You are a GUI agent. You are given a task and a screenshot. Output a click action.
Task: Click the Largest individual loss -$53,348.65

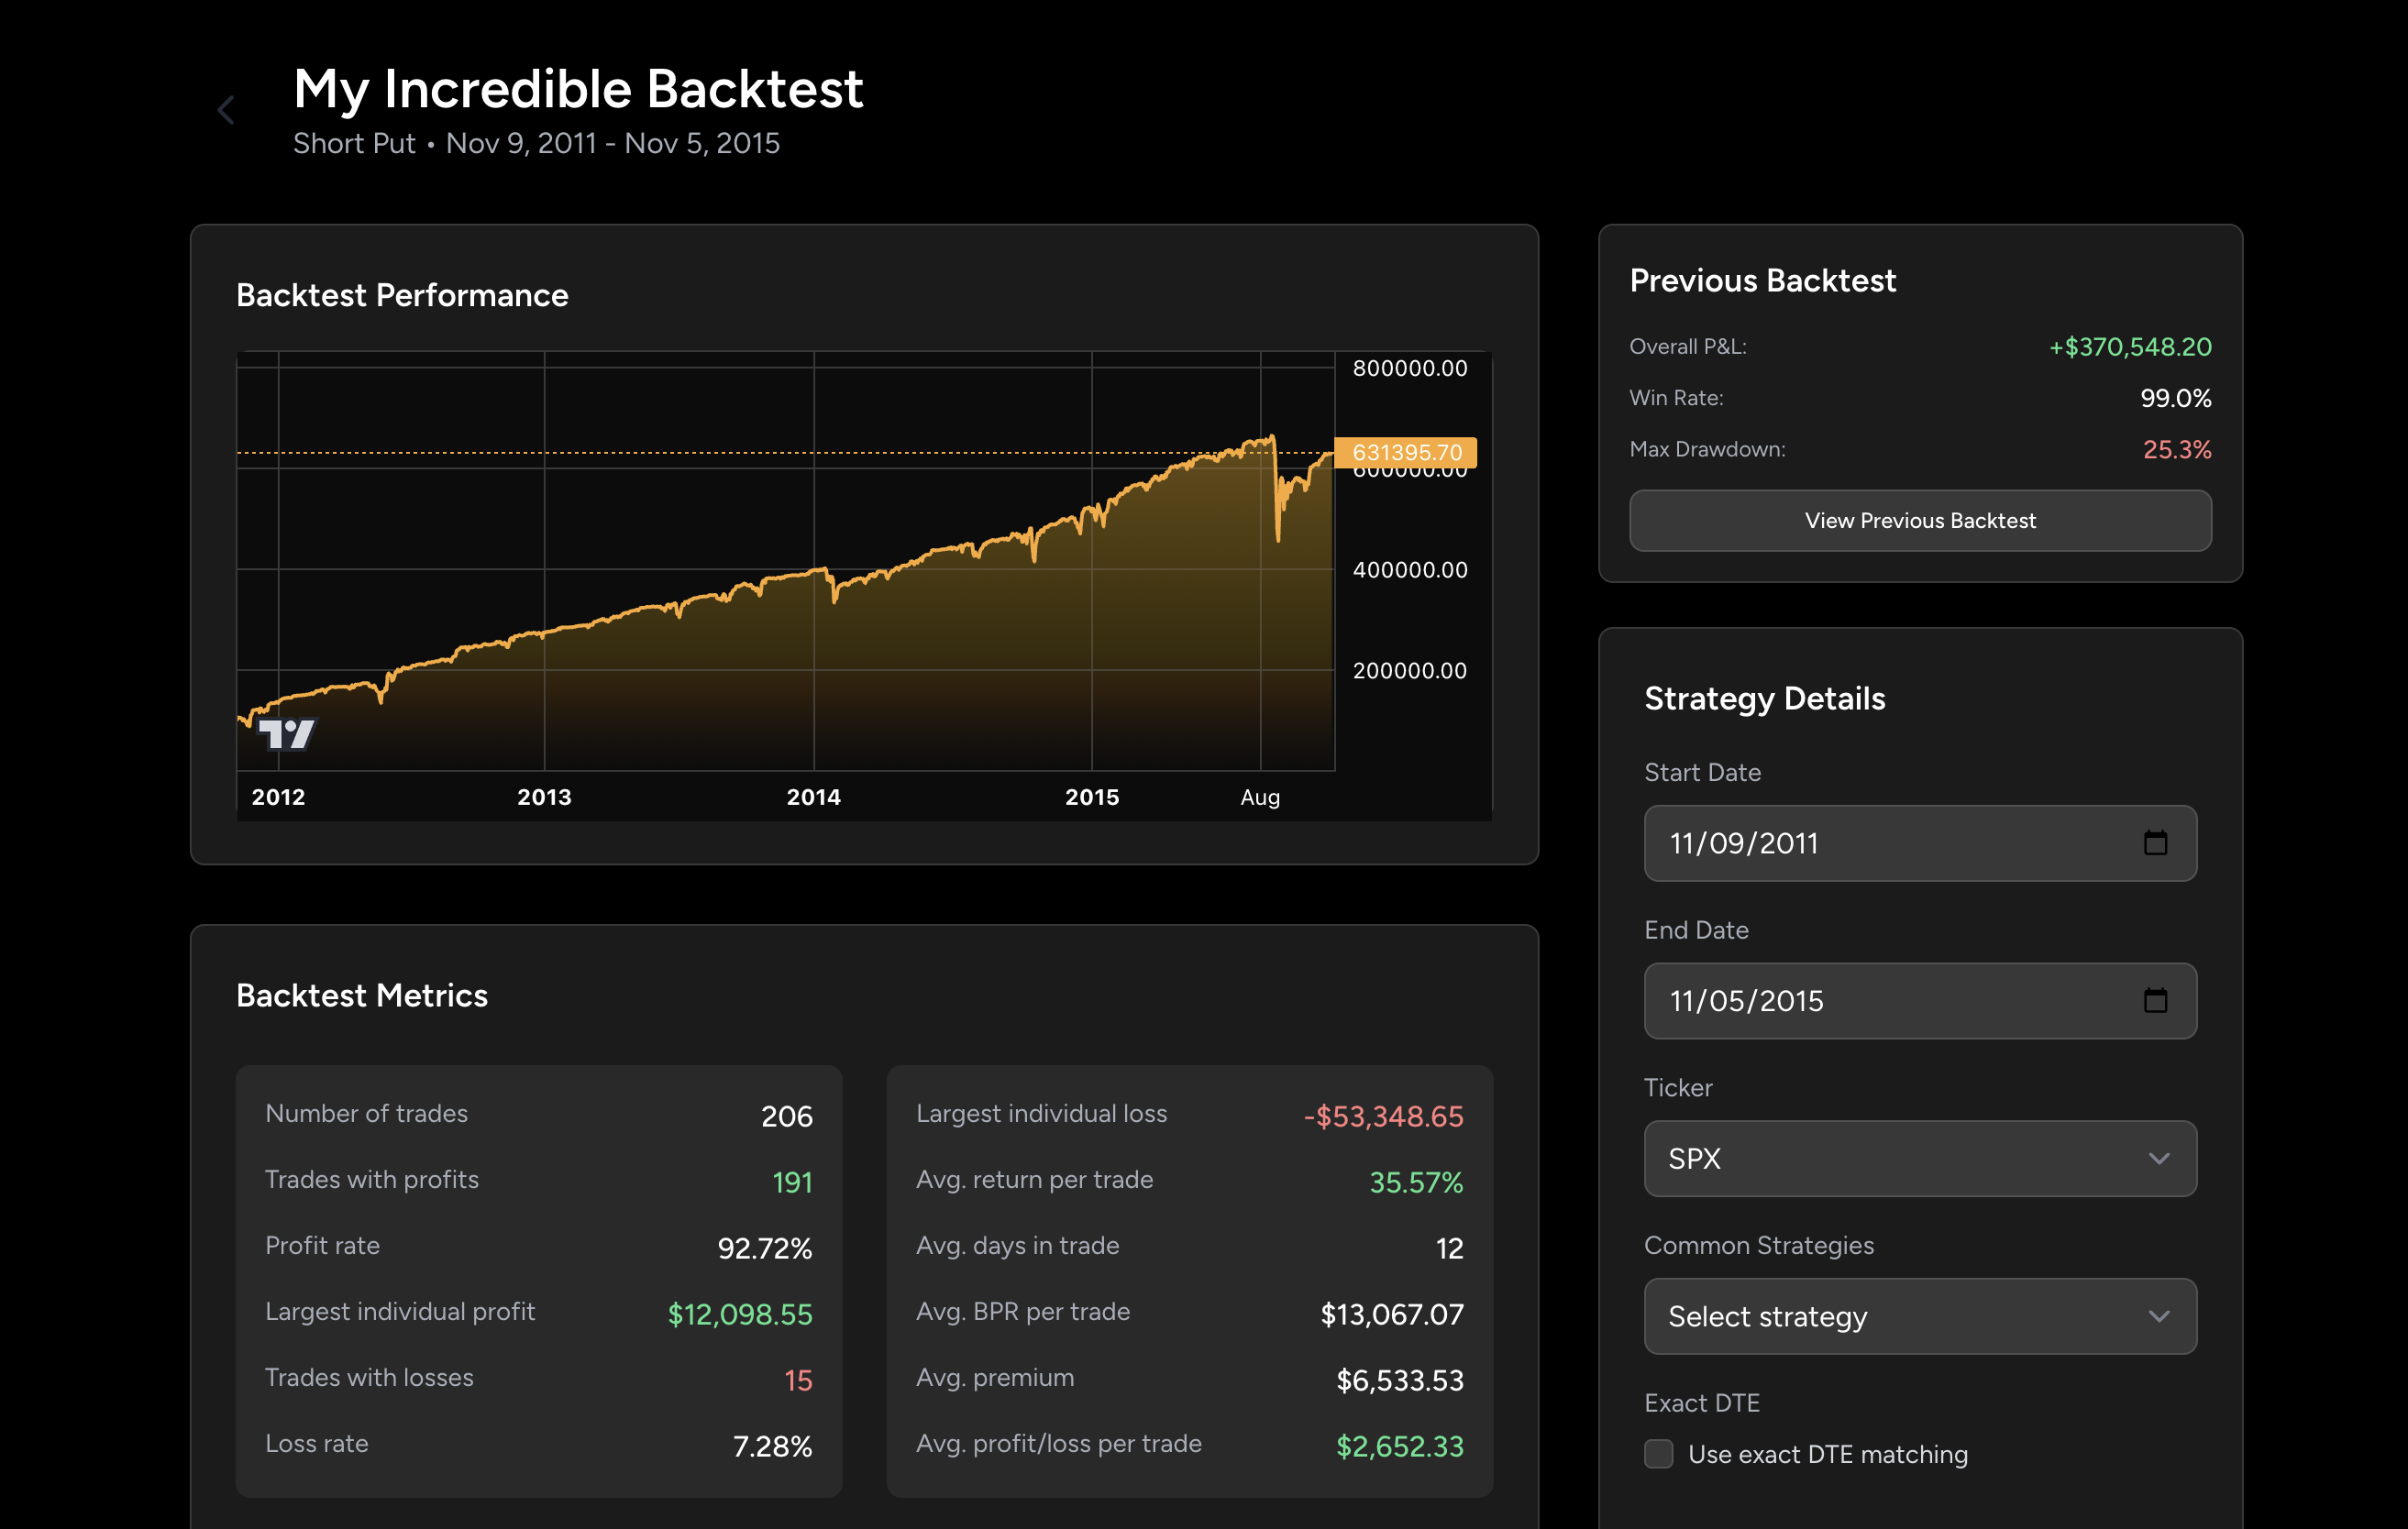(1383, 1116)
